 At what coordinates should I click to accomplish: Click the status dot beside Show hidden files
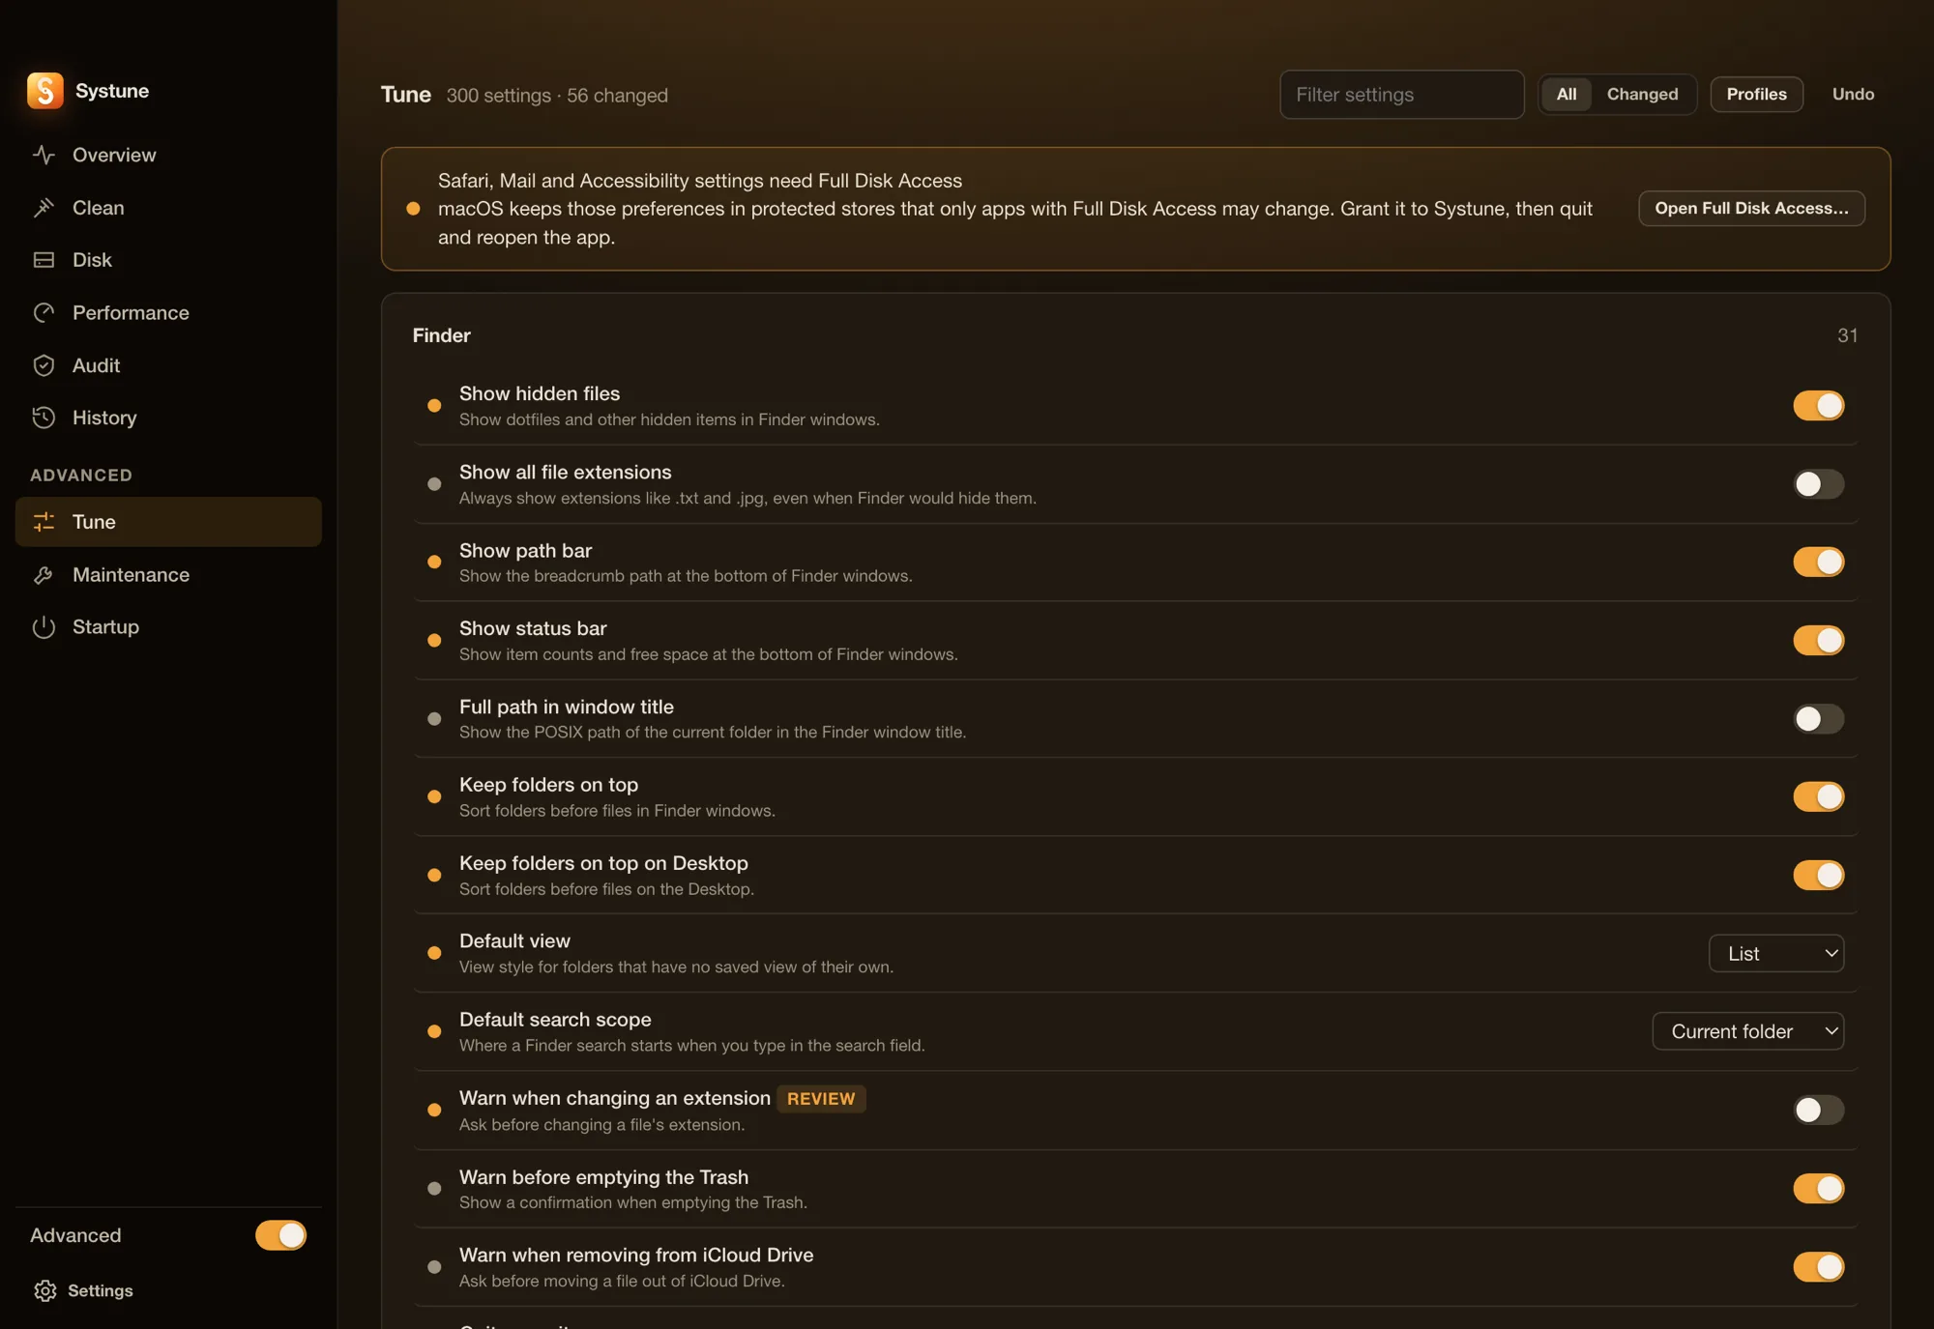[434, 406]
